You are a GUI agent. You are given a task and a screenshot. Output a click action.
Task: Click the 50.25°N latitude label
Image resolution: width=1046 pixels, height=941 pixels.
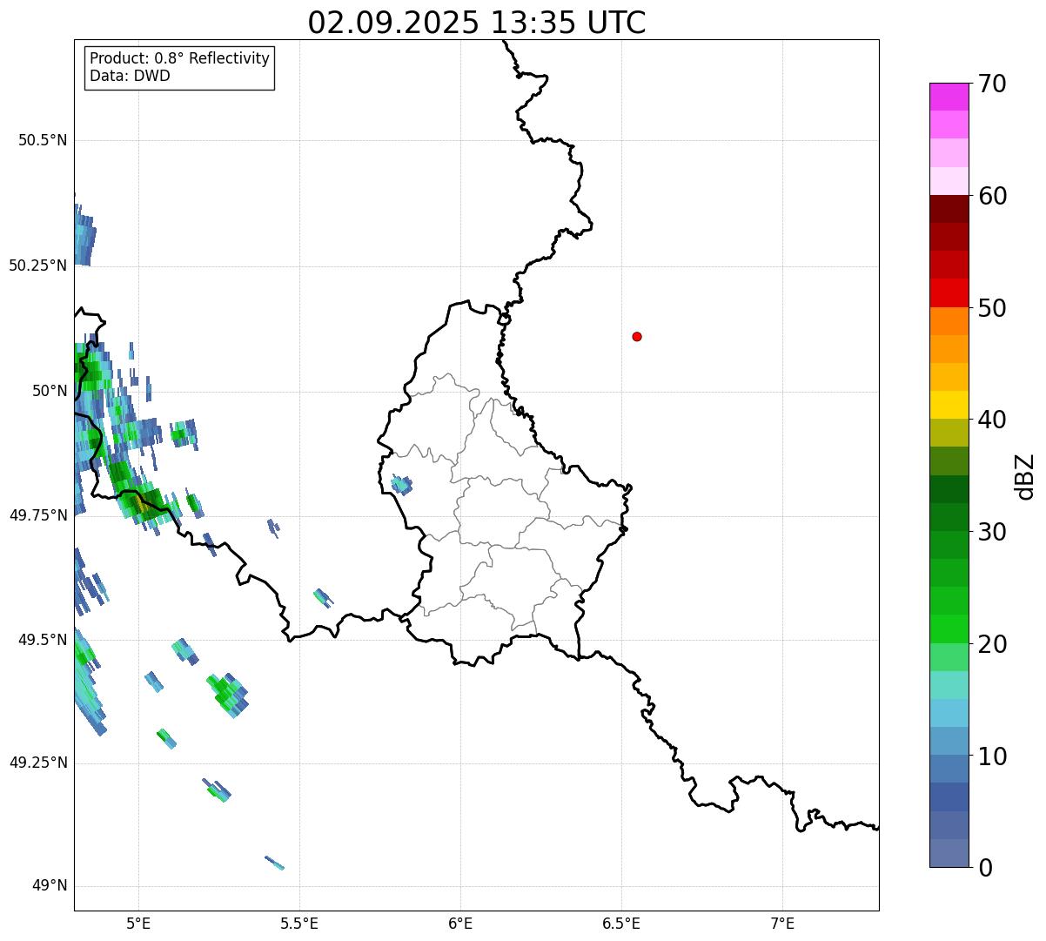[x=38, y=265]
